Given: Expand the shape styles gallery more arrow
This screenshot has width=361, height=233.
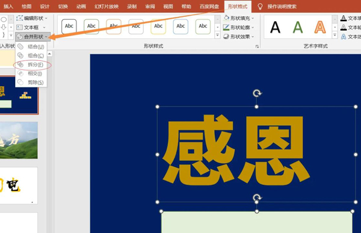Looking at the screenshot, I should (x=217, y=35).
